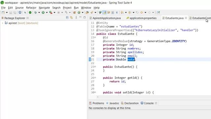Image resolution: width=211 pixels, height=119 pixels.
Task: Click Collapse All in Package Explorer
Action: point(67,18)
